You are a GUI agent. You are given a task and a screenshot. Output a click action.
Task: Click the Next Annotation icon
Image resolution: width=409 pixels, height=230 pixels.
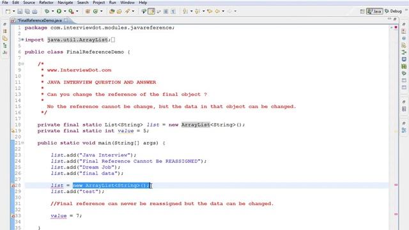point(185,11)
